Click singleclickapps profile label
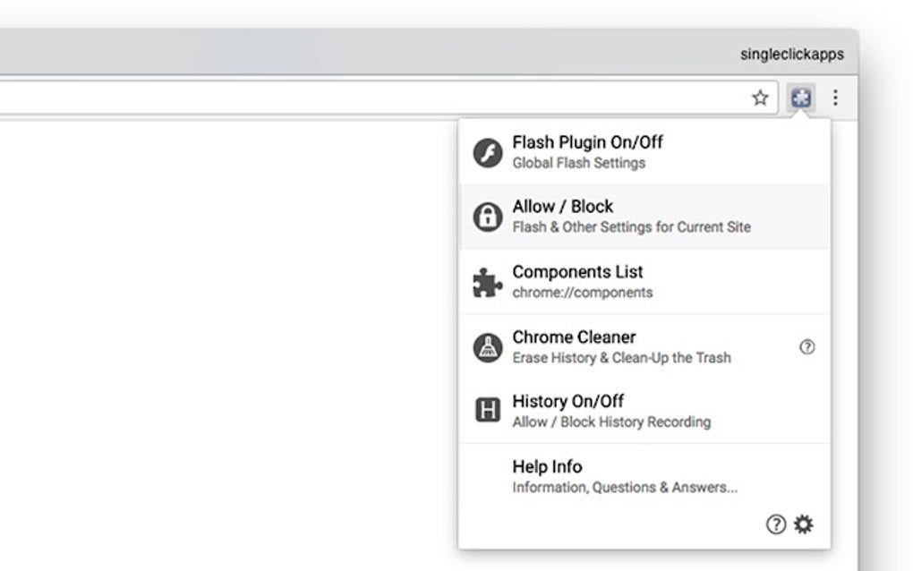Image resolution: width=913 pixels, height=571 pixels. point(791,55)
